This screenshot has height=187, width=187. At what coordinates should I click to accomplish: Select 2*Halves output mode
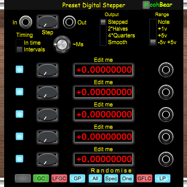tap(118, 29)
